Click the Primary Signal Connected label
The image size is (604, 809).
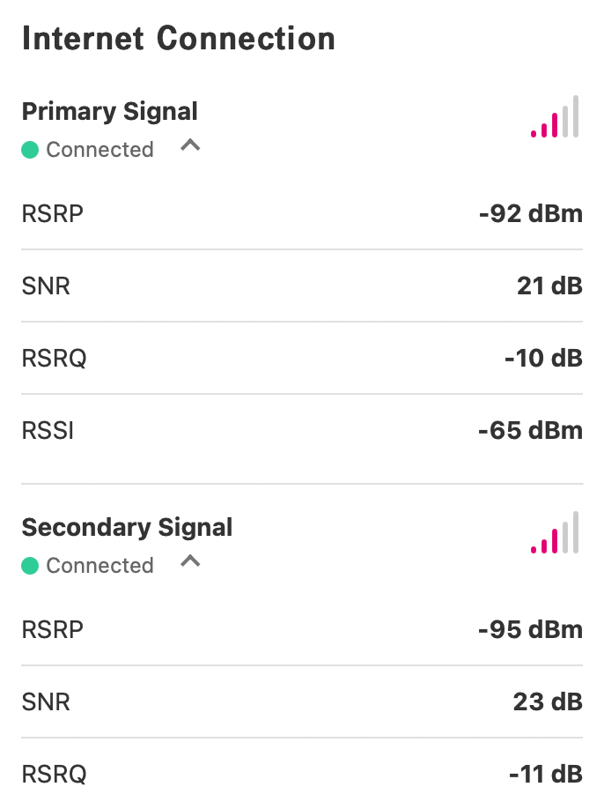(100, 150)
